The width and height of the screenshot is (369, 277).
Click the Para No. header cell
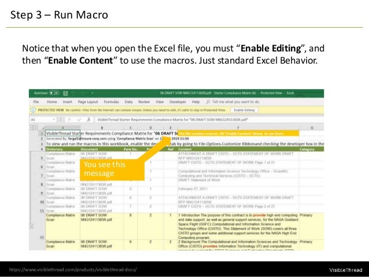coord(130,149)
